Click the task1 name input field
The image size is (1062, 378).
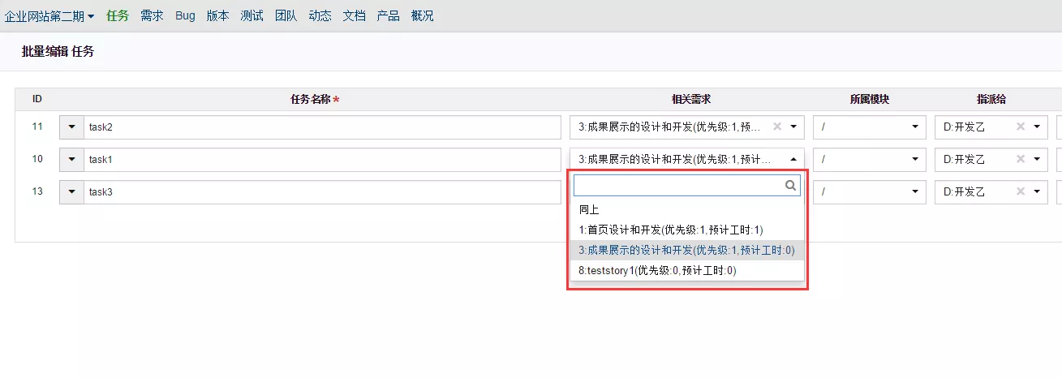click(322, 160)
